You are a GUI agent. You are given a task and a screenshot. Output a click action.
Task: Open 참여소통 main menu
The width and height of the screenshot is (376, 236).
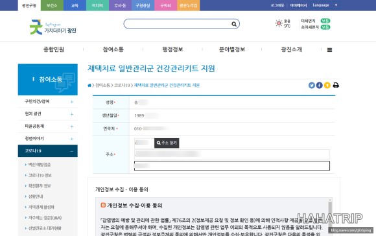113,49
